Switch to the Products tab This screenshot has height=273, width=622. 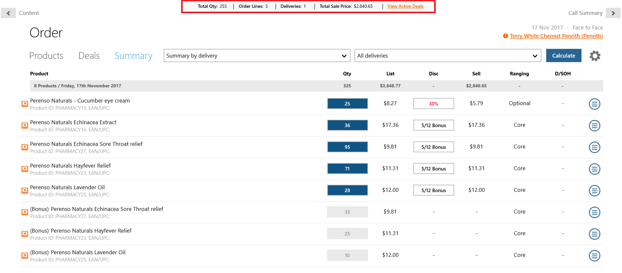point(46,56)
